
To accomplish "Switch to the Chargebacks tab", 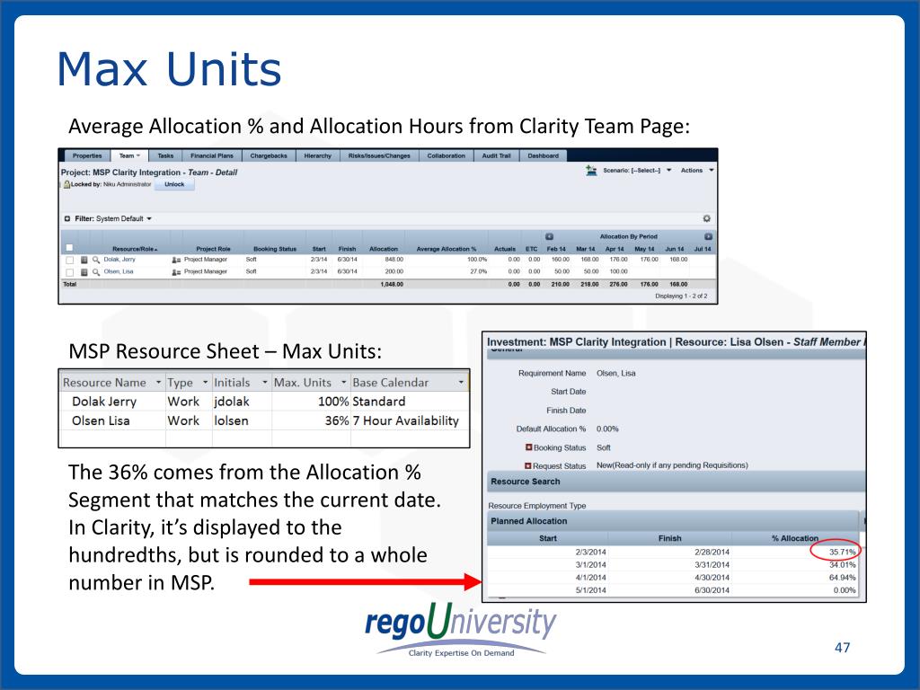I will point(269,155).
